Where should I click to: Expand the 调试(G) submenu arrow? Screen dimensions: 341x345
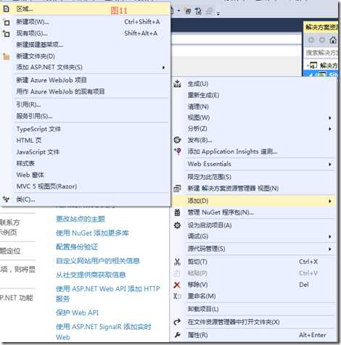pos(330,236)
